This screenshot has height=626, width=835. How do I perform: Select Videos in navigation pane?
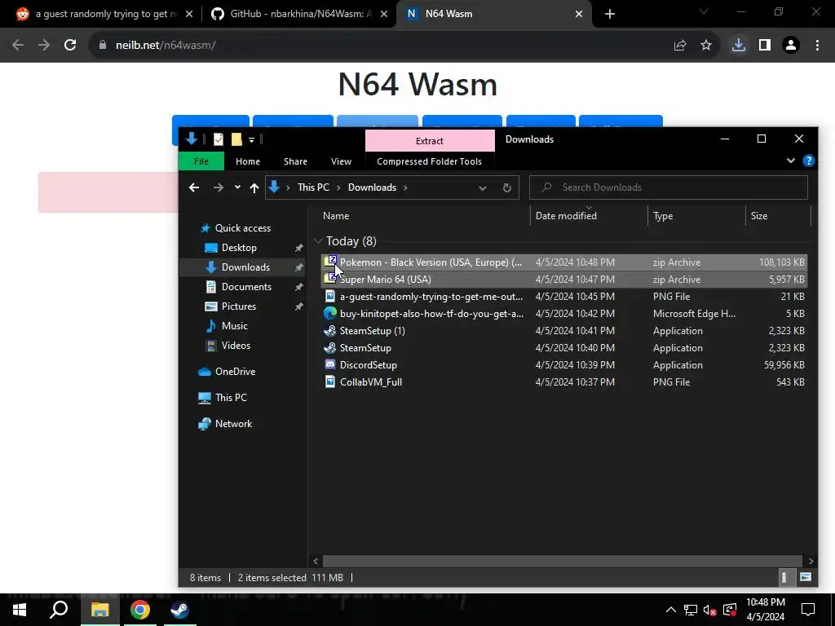click(x=236, y=346)
